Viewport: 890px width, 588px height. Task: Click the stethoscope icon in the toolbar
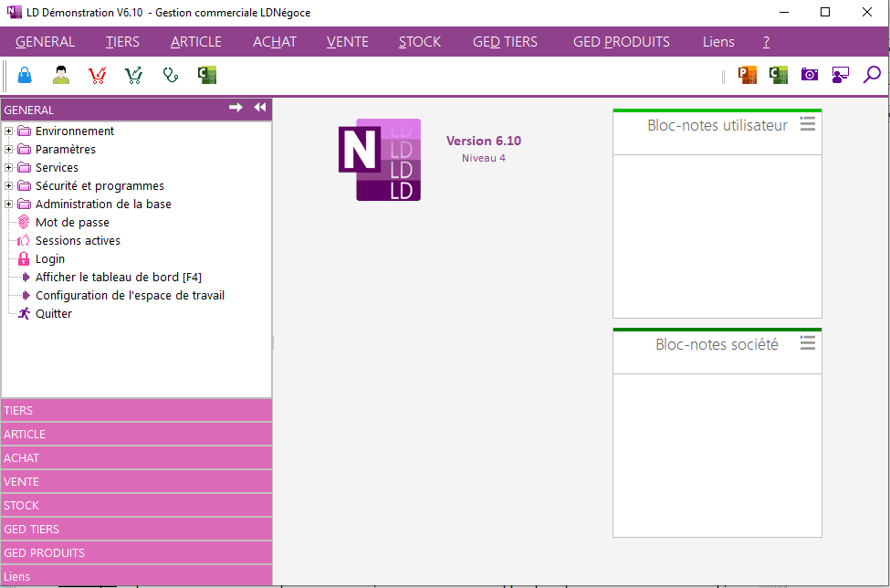171,75
